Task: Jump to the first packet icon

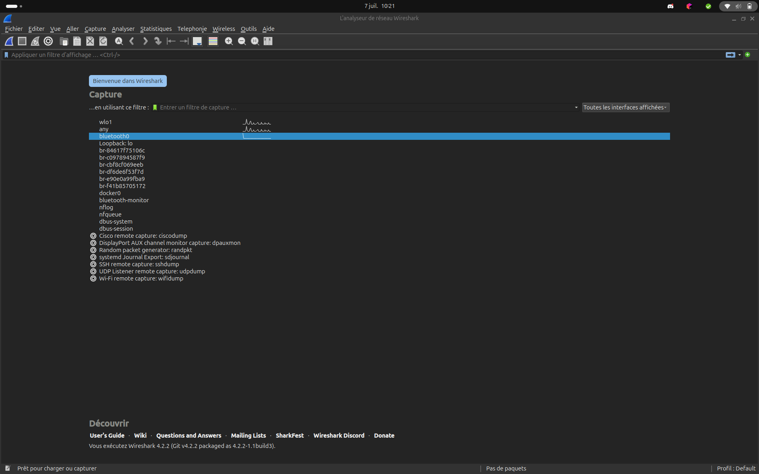Action: 171,41
